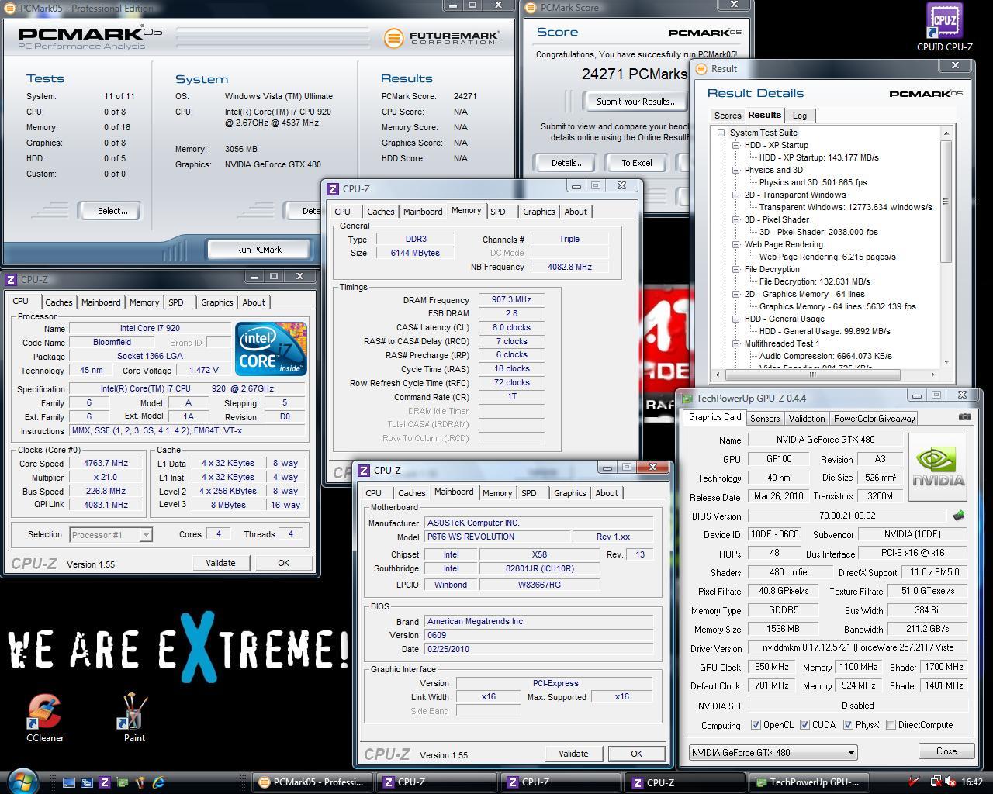Viewport: 993px width, 794px height.
Task: Click the GPU-Z title bar icon
Action: (x=687, y=399)
